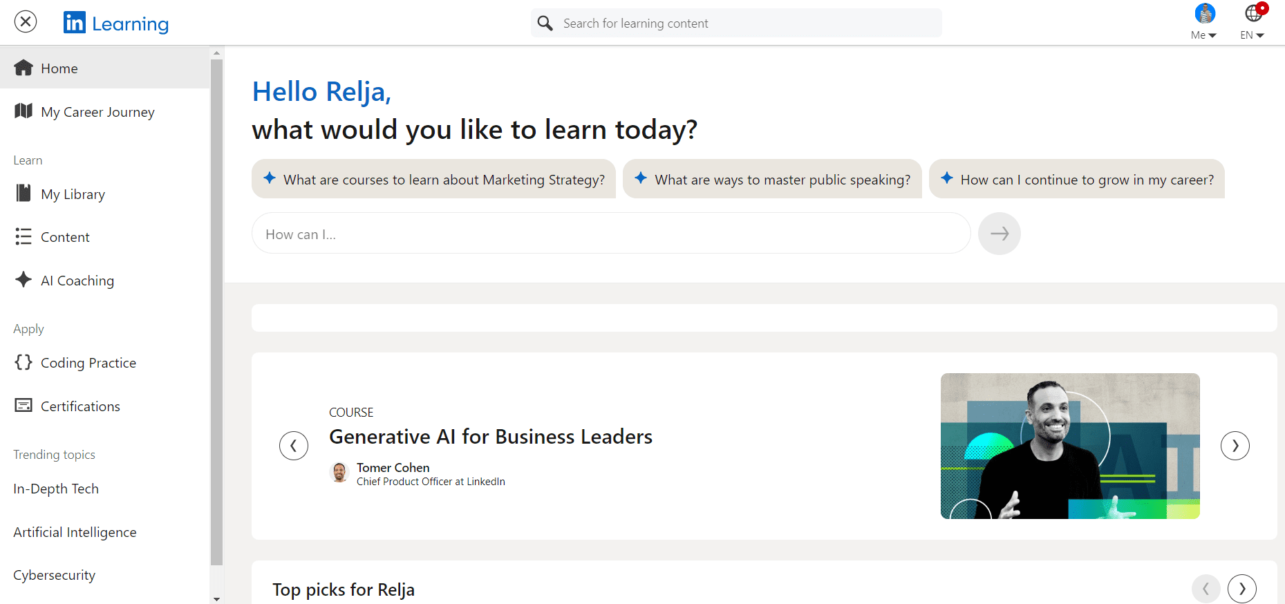The height and width of the screenshot is (604, 1285).
Task: Go to previous Top picks for Relja
Action: click(1206, 589)
